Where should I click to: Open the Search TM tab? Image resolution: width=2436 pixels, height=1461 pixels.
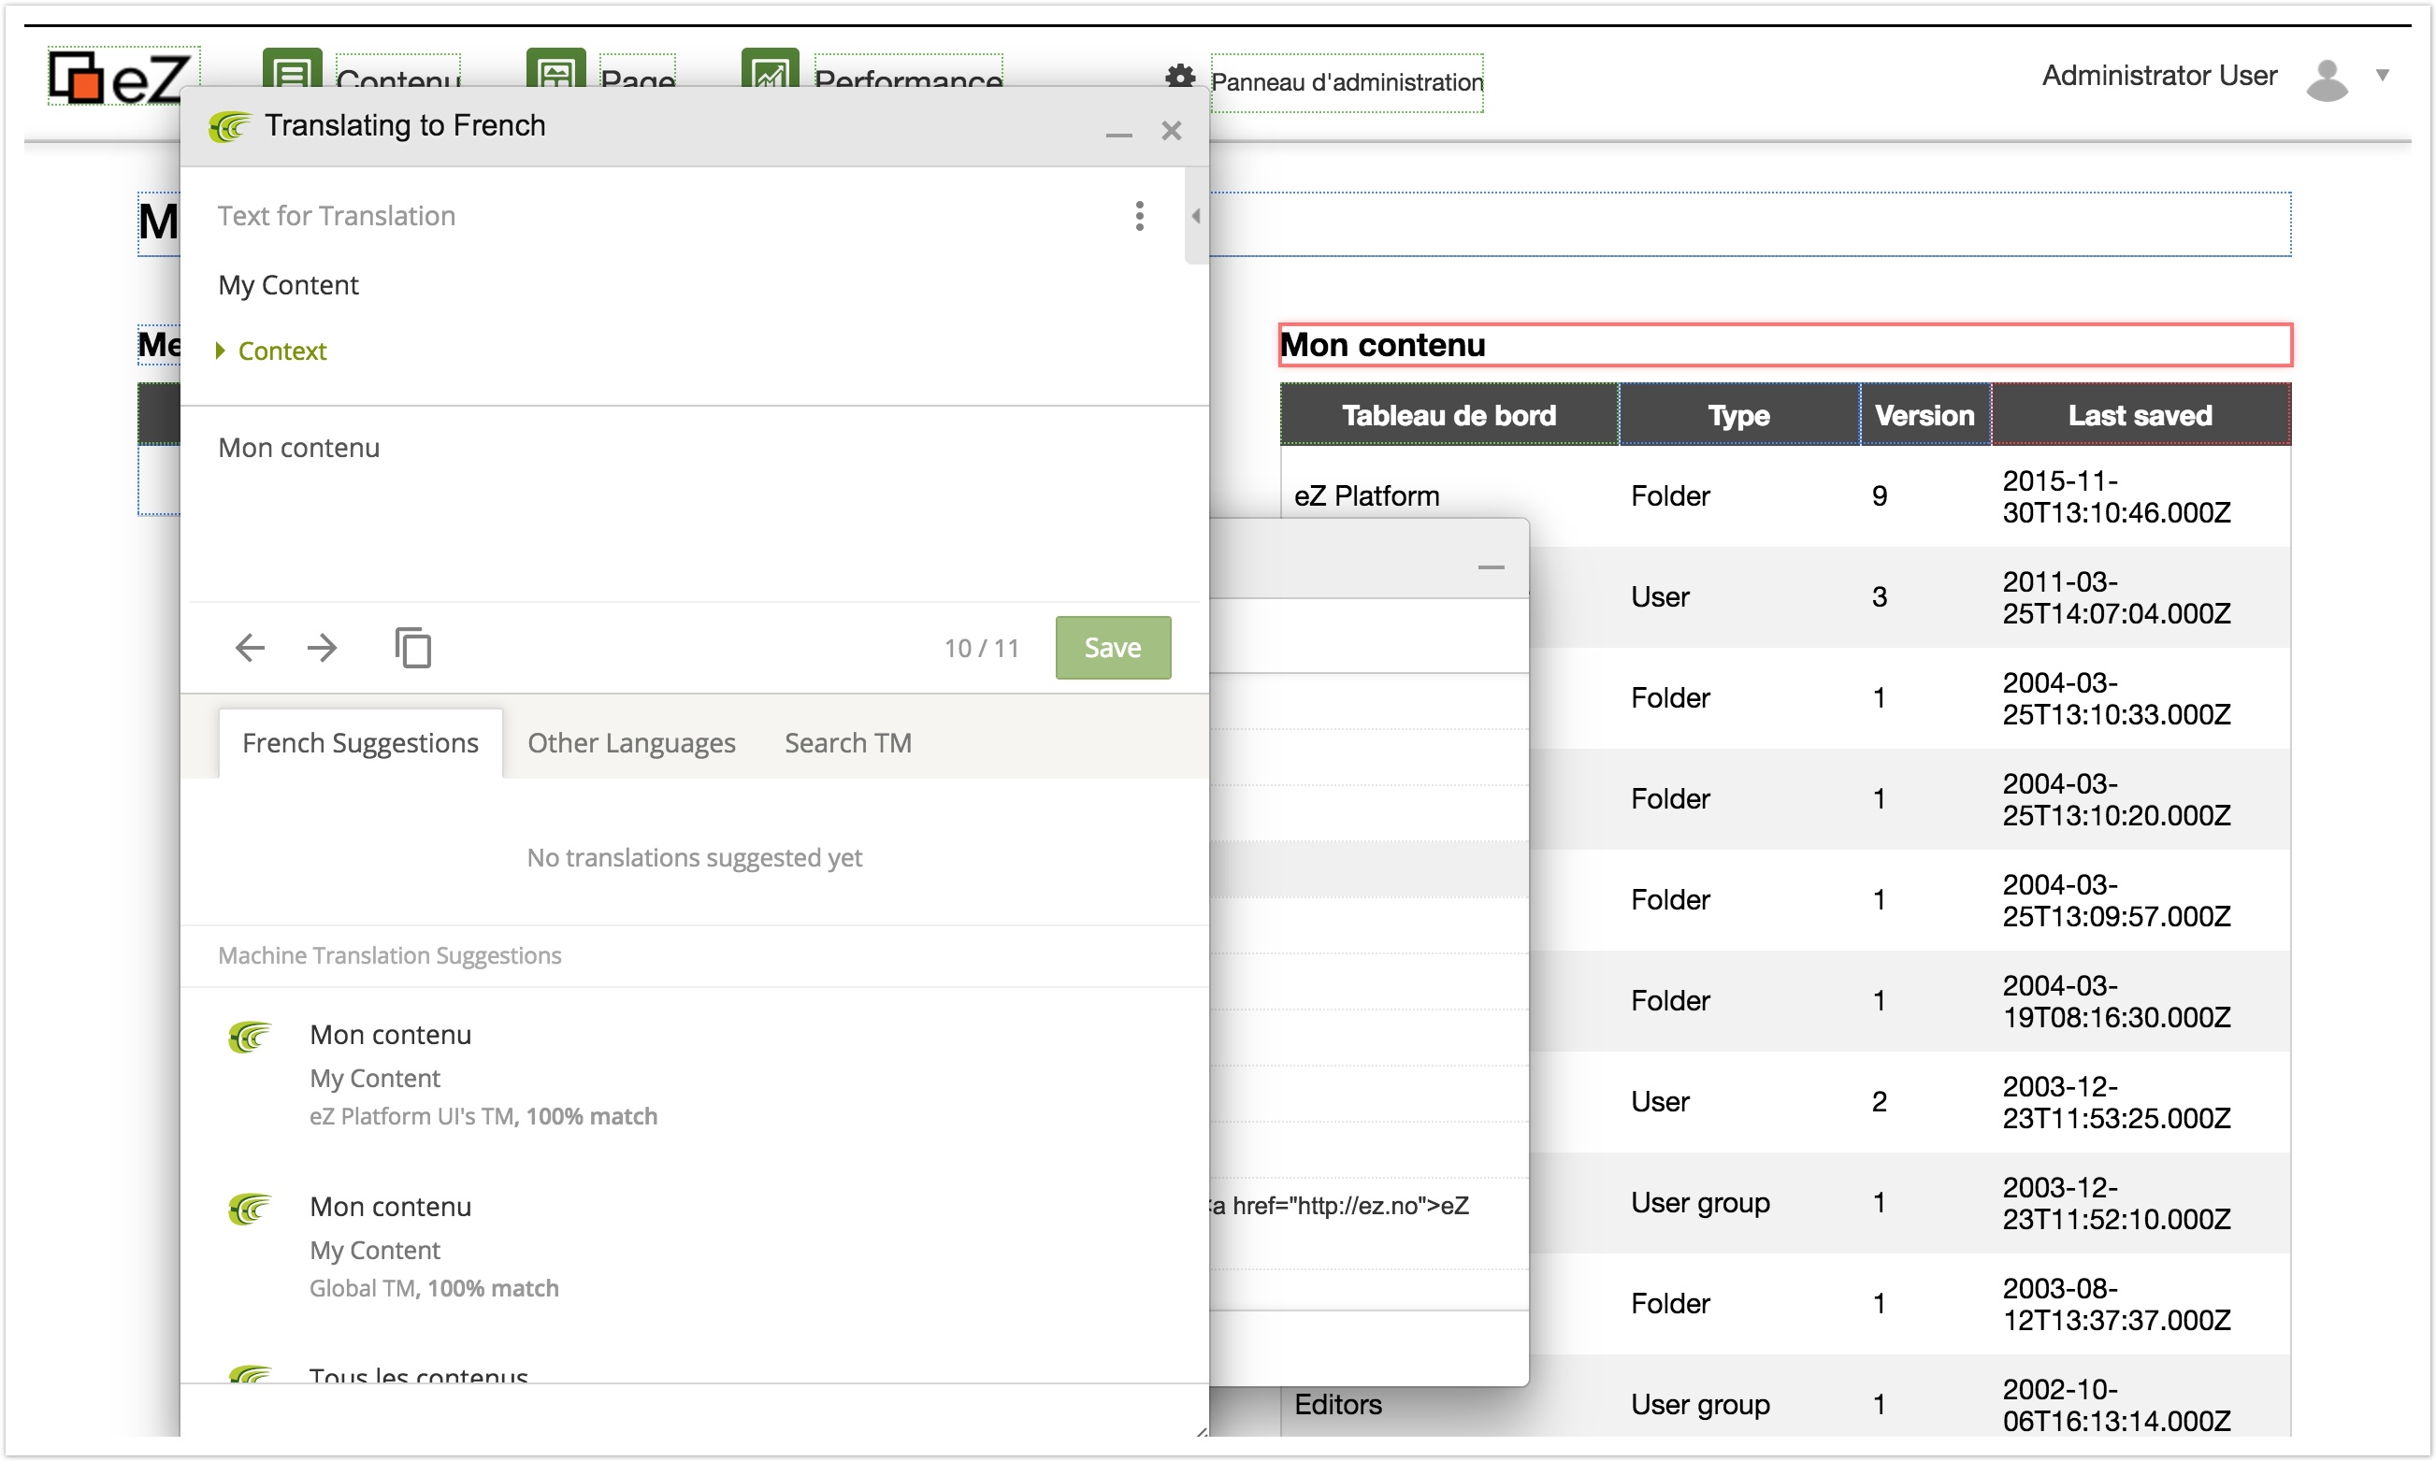[x=847, y=742]
